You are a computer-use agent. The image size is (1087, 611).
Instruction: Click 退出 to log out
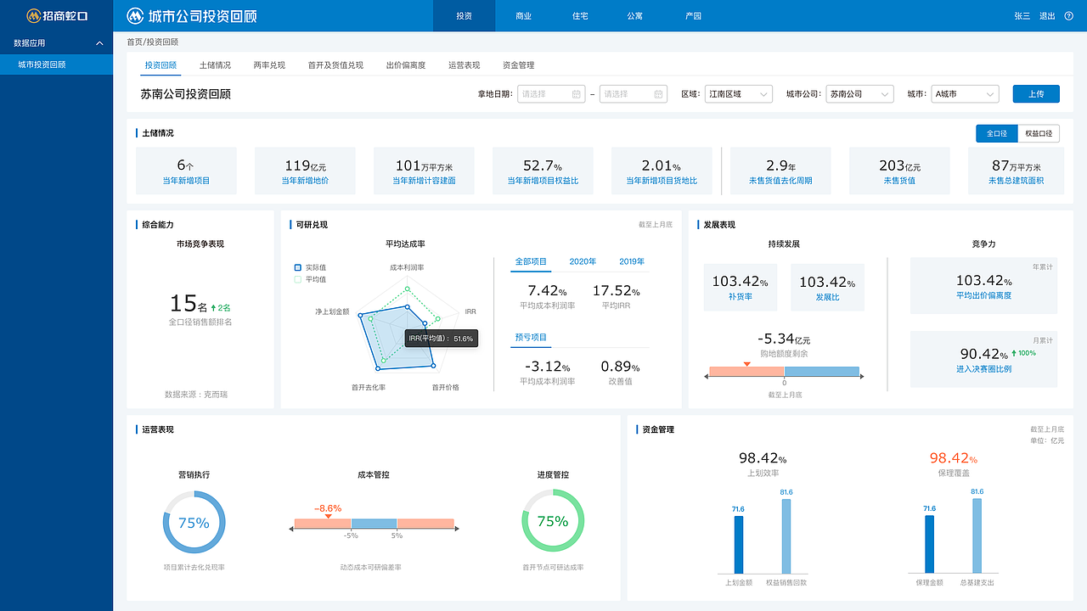point(1047,16)
